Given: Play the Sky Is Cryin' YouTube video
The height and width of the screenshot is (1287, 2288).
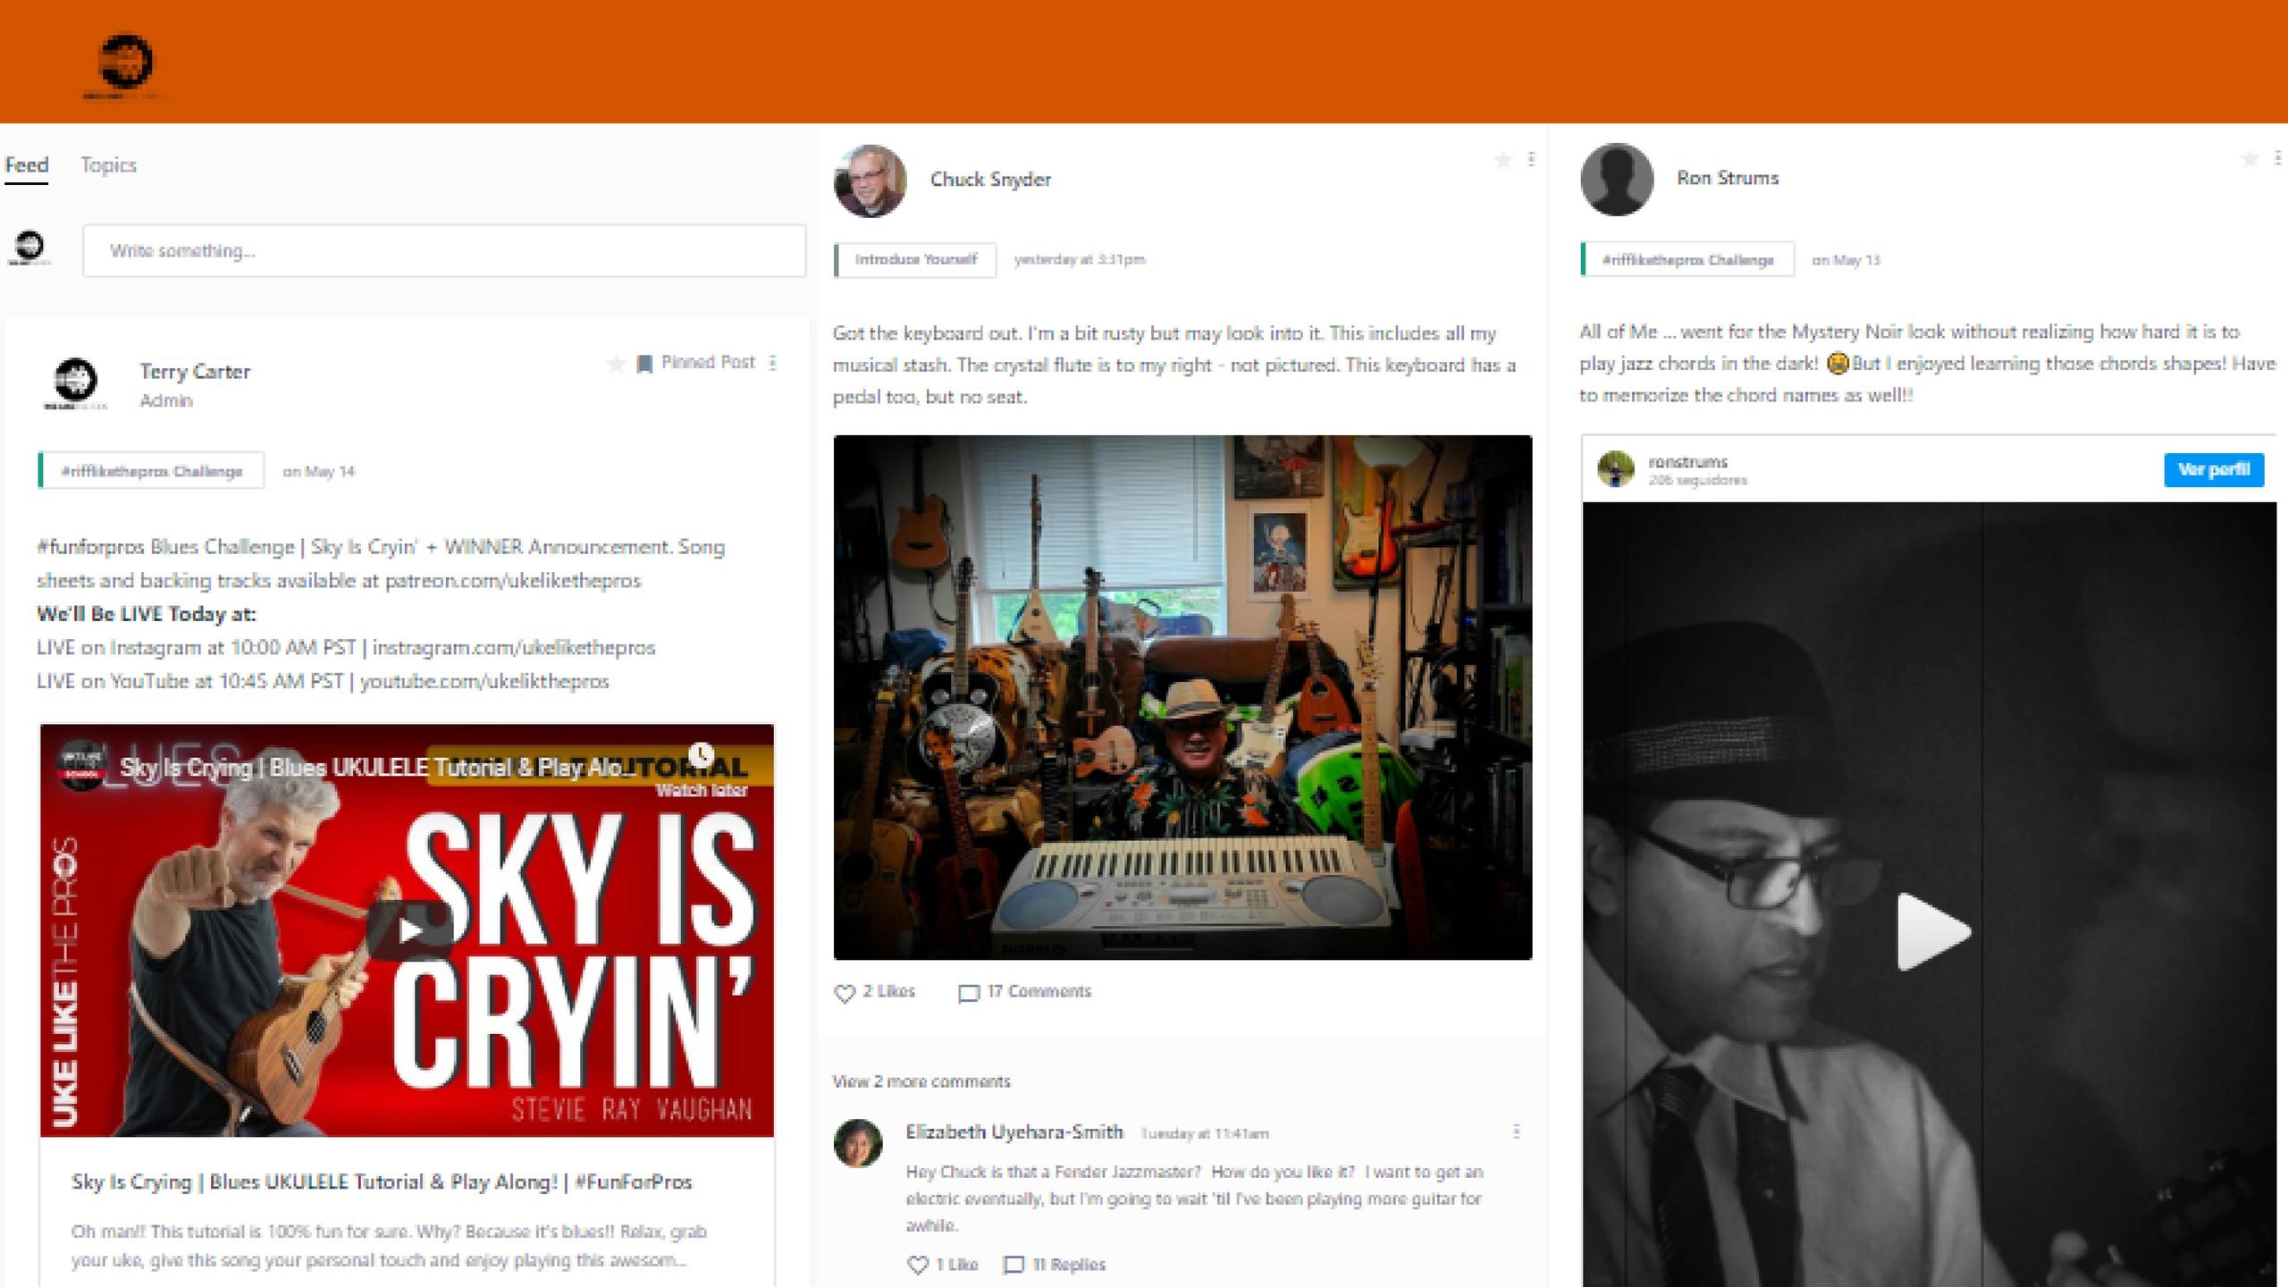Looking at the screenshot, I should pyautogui.click(x=409, y=930).
